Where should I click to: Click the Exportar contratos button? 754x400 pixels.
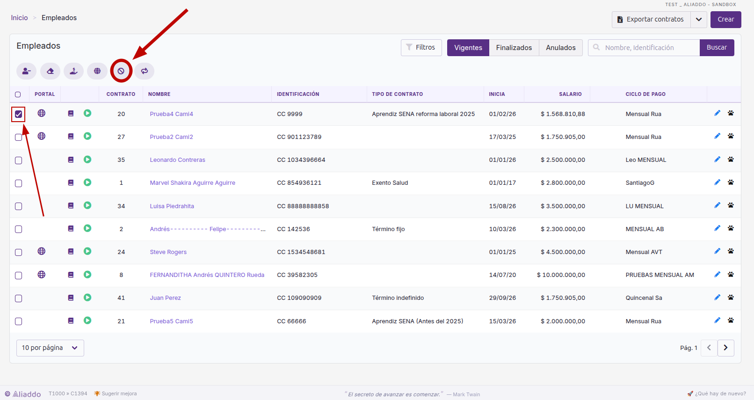point(651,20)
